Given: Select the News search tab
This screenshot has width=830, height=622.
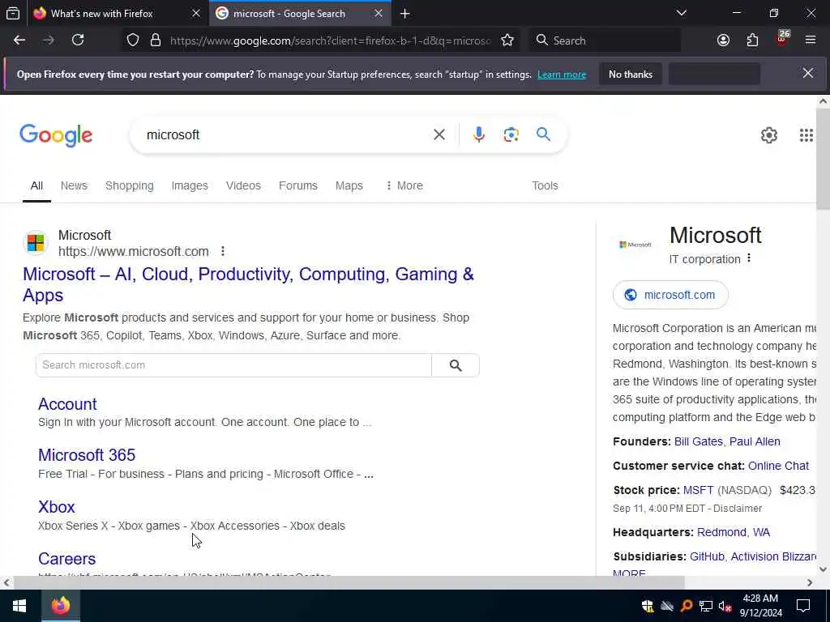Looking at the screenshot, I should click(x=74, y=185).
